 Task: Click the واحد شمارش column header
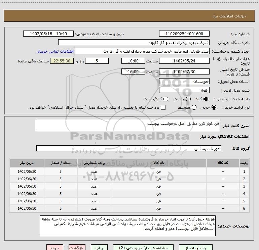click(94, 163)
